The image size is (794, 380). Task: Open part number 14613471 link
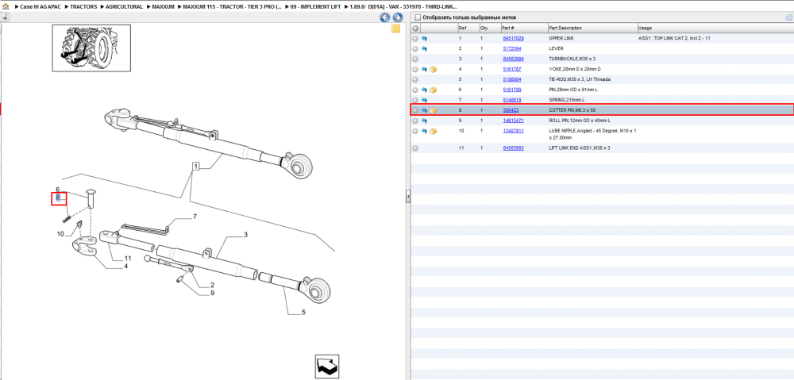(x=513, y=121)
